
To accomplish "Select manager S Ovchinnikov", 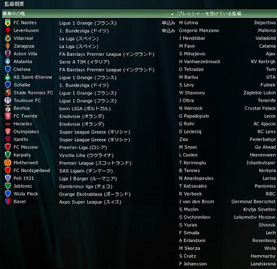I will click(194, 217).
